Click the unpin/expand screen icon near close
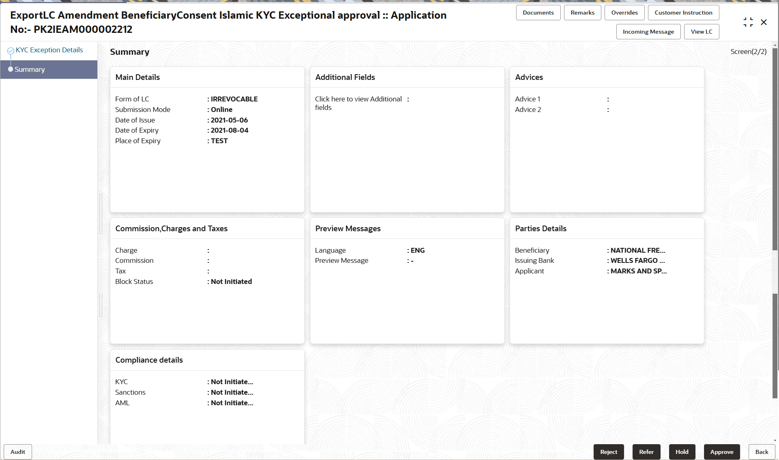779x460 pixels. (748, 22)
